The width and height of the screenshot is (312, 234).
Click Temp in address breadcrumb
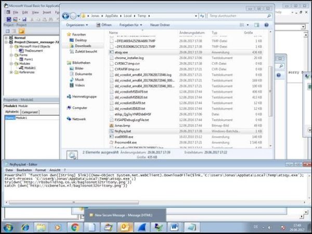[x=141, y=16]
